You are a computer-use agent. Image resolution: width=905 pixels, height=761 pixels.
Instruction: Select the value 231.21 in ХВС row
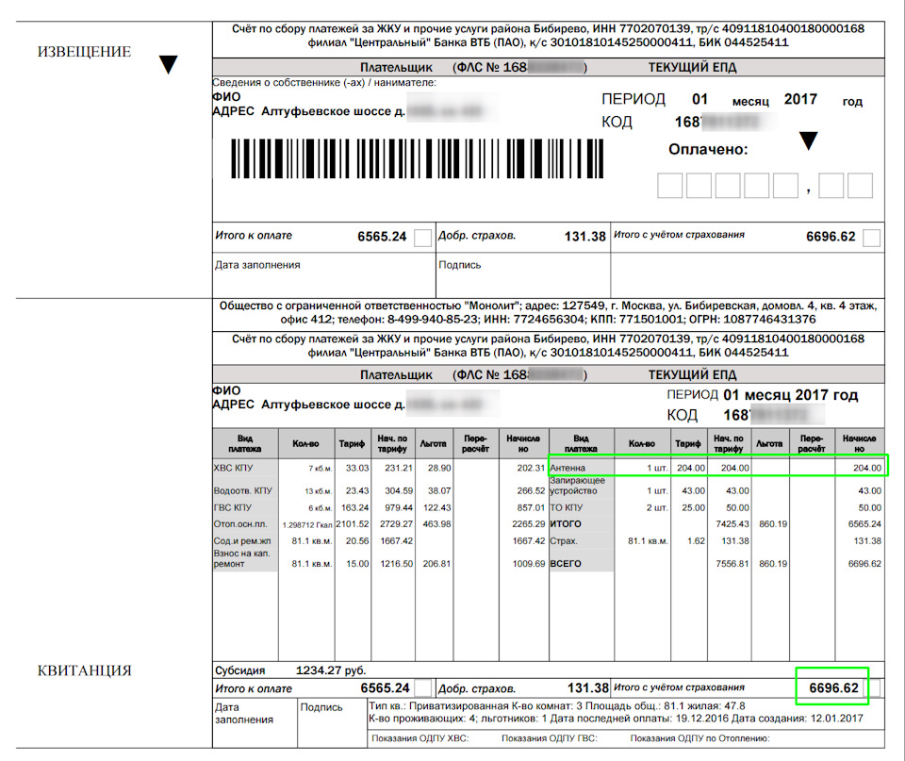[x=399, y=468]
